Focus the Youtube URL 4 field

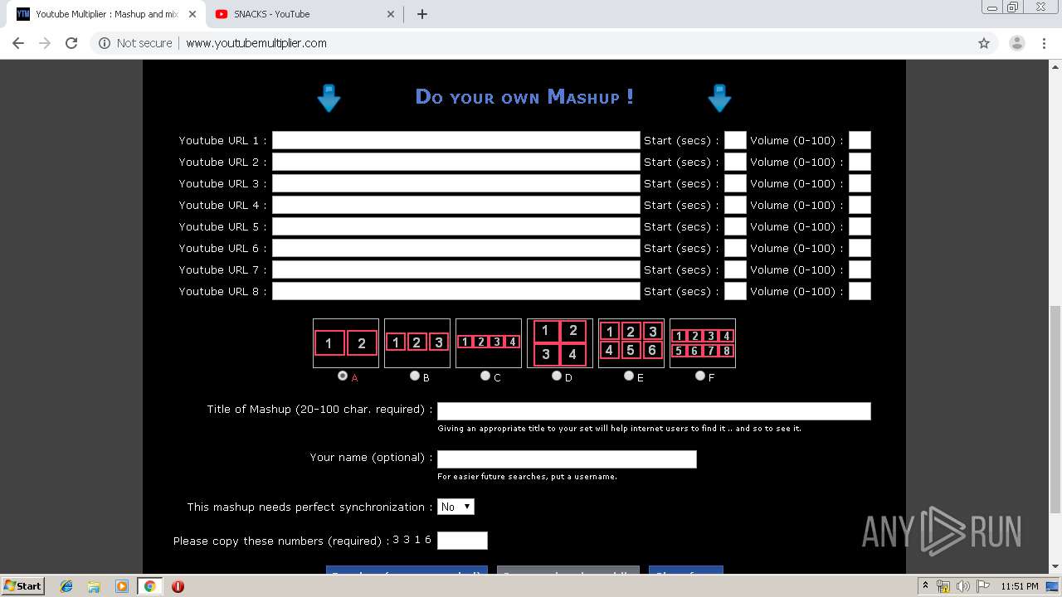pyautogui.click(x=456, y=205)
